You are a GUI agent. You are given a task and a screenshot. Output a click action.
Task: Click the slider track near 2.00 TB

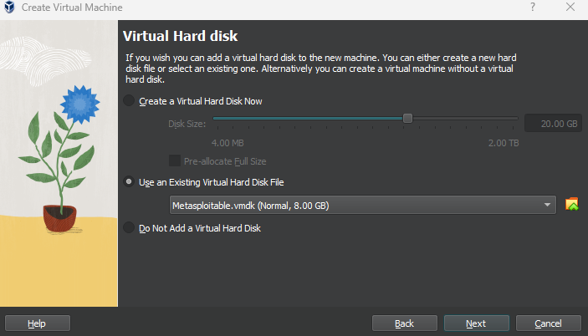[510, 119]
